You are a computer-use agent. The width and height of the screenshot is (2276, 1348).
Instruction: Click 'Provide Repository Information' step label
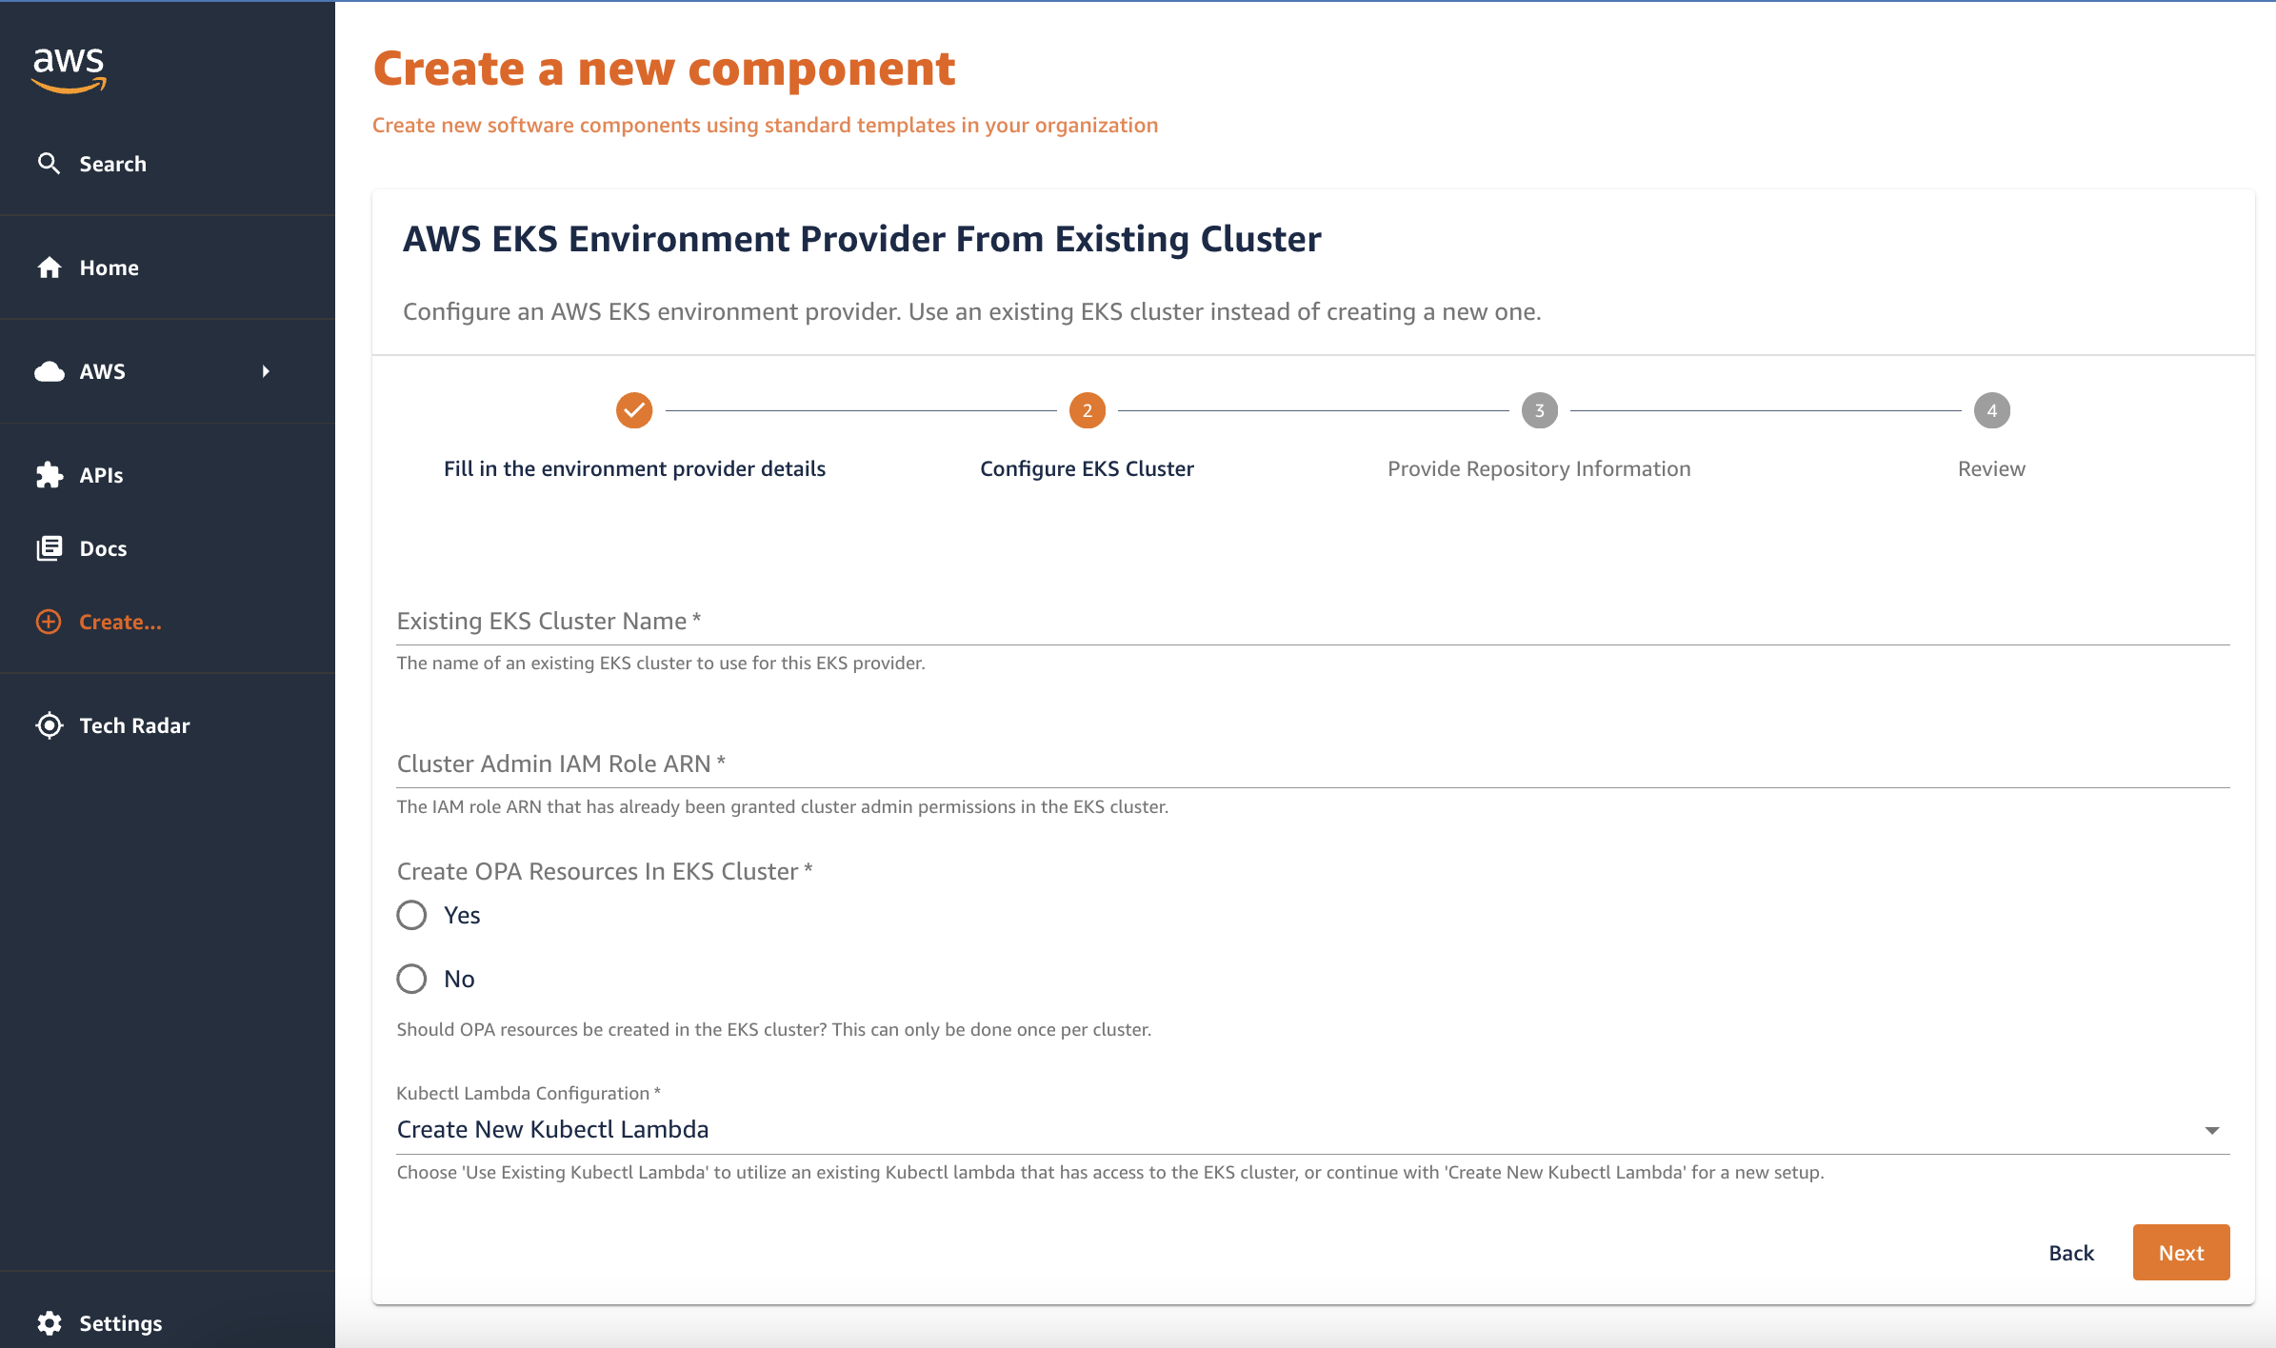(1539, 468)
